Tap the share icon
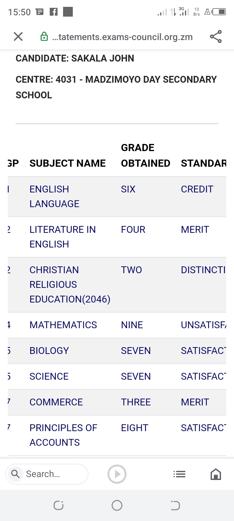234x521 pixels. tap(216, 36)
